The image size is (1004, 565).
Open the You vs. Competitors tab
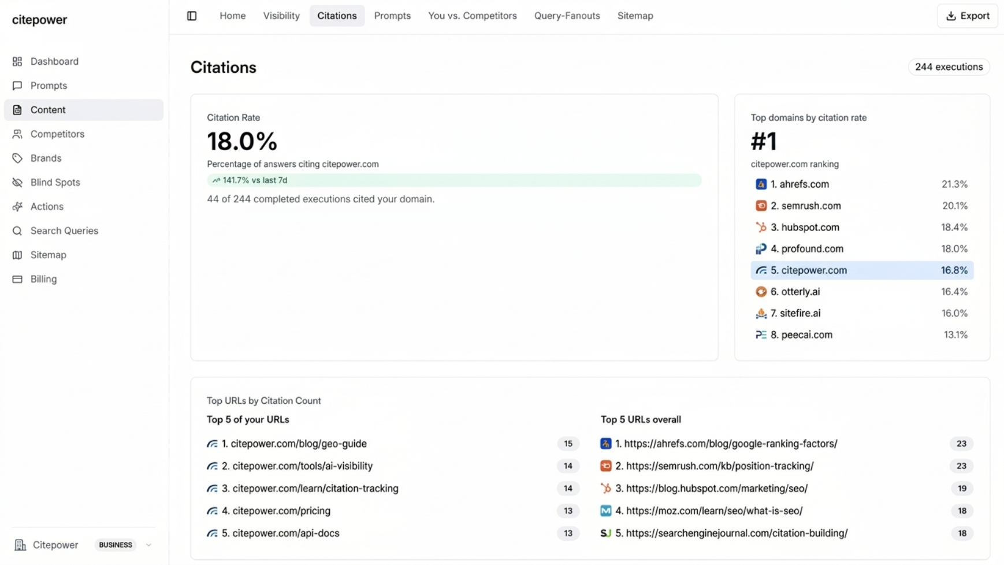pyautogui.click(x=472, y=16)
